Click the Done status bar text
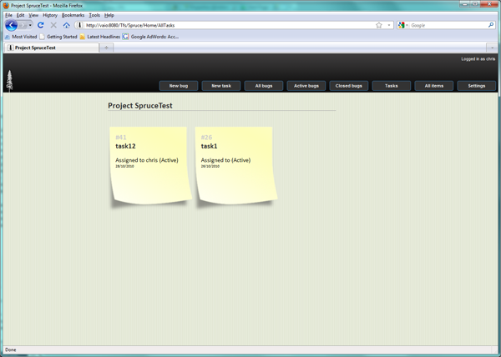Viewport: 501px width, 357px height. 11,349
